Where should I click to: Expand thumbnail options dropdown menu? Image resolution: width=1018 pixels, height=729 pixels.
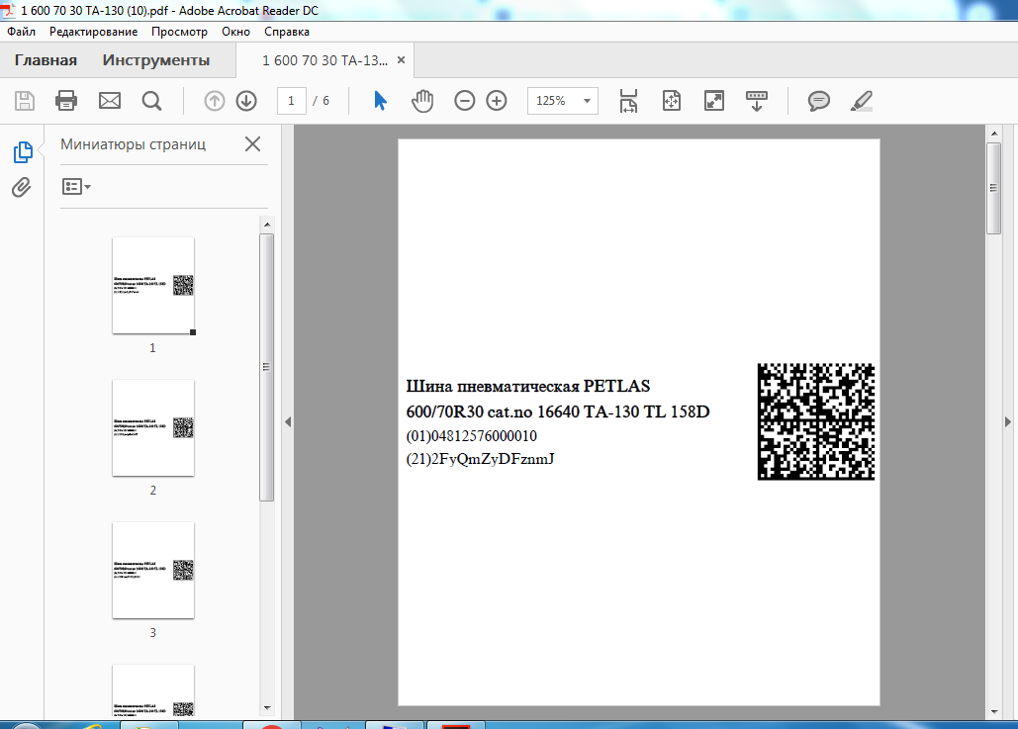tap(76, 186)
